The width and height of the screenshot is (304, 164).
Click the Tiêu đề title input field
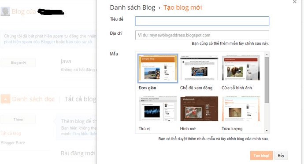coord(202,21)
